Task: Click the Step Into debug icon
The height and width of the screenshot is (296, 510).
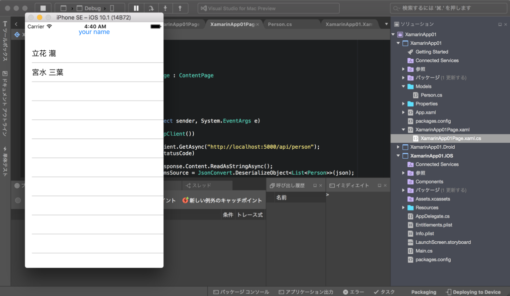Action: tap(165, 8)
